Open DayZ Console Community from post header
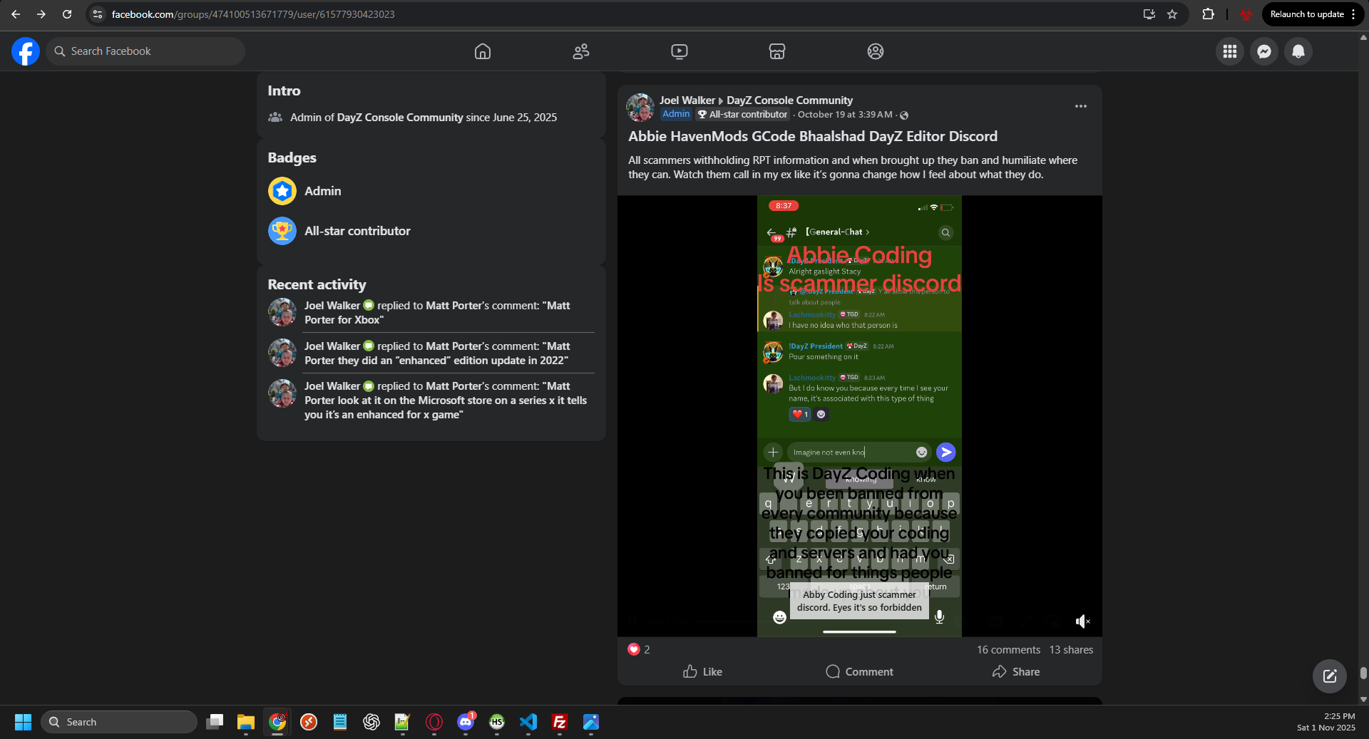 pos(789,100)
